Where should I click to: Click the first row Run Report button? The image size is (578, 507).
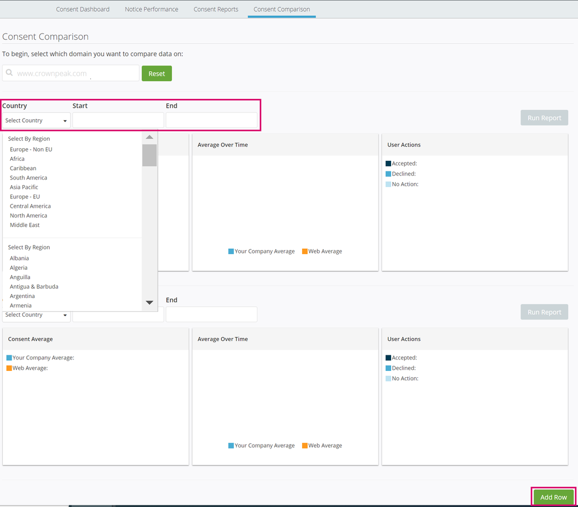(x=544, y=118)
